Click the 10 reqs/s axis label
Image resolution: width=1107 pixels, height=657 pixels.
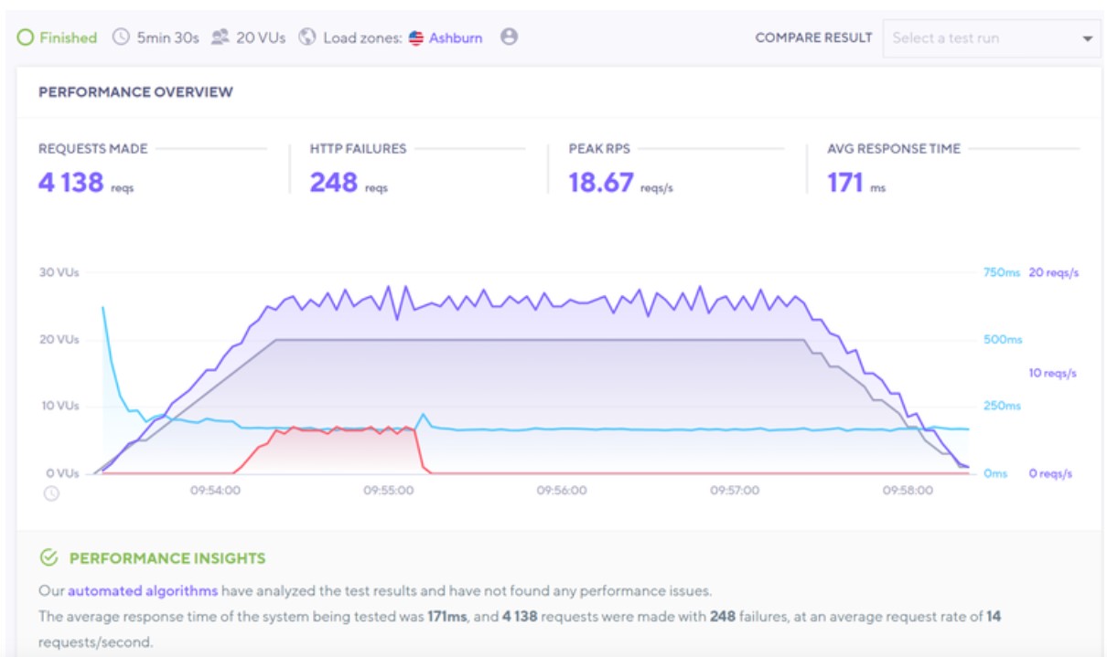(1053, 373)
